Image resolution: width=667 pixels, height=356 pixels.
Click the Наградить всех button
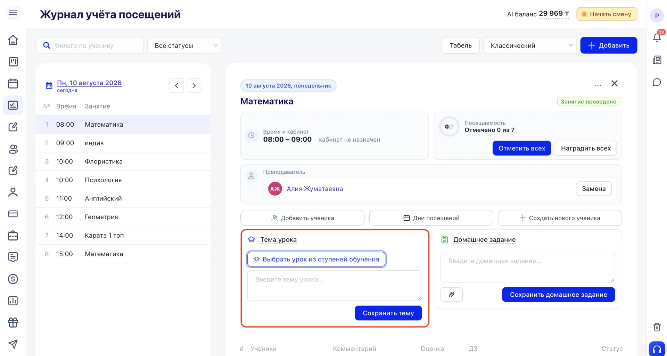(586, 148)
